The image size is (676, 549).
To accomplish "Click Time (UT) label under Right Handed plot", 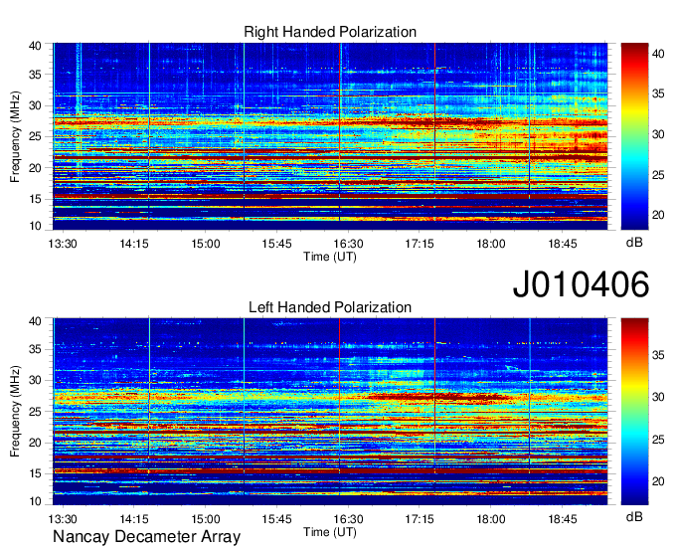I will pos(330,257).
